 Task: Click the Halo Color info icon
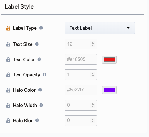pos(40,90)
